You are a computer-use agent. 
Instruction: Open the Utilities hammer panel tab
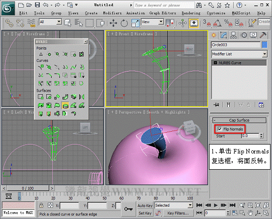click(263, 35)
